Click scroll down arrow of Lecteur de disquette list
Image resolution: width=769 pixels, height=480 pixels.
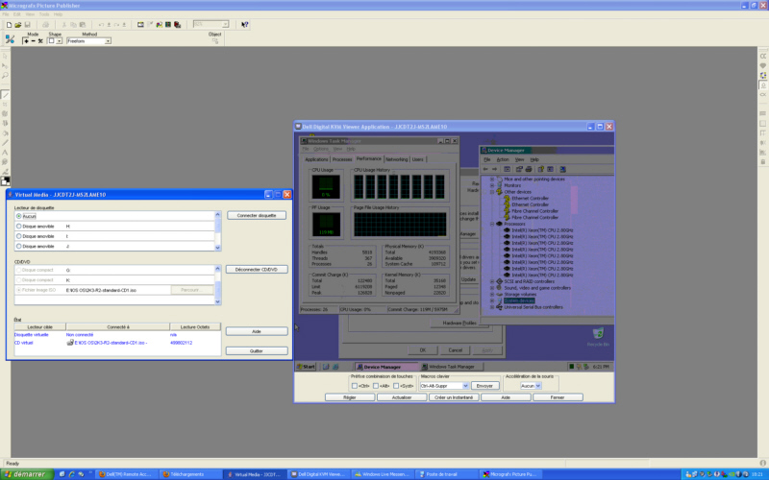point(218,248)
